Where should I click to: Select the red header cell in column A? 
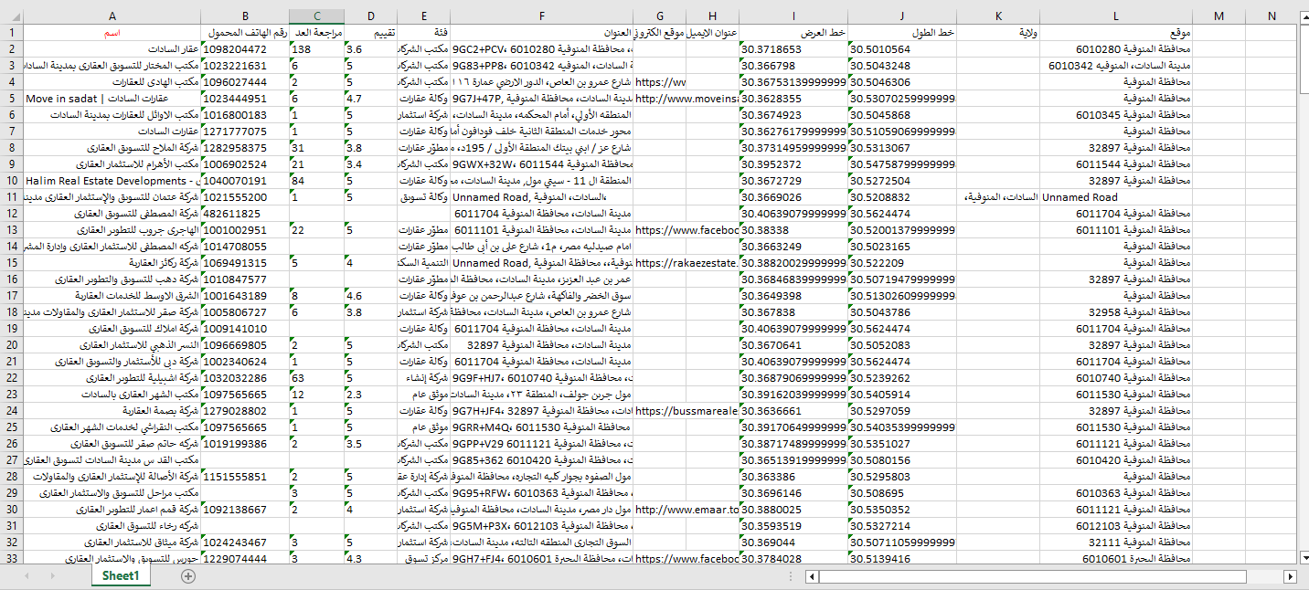click(x=112, y=33)
